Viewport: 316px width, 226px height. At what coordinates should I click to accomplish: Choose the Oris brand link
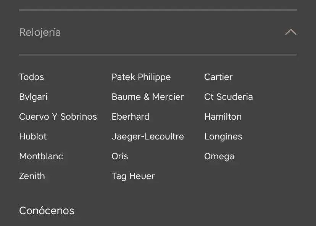tap(120, 156)
